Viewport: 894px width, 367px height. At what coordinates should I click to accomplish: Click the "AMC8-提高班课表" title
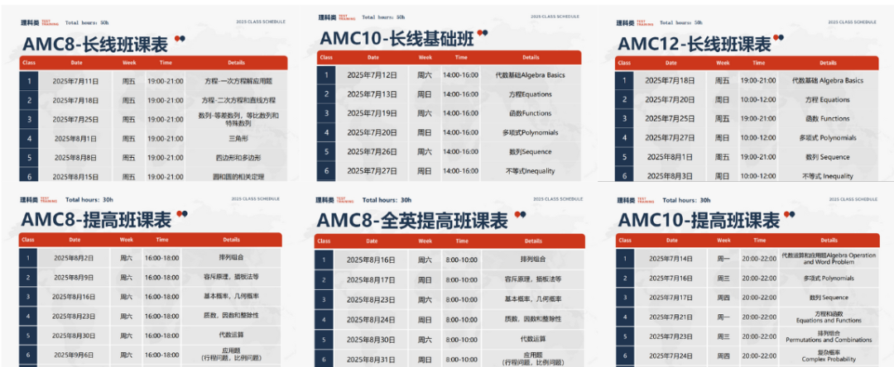pos(96,220)
